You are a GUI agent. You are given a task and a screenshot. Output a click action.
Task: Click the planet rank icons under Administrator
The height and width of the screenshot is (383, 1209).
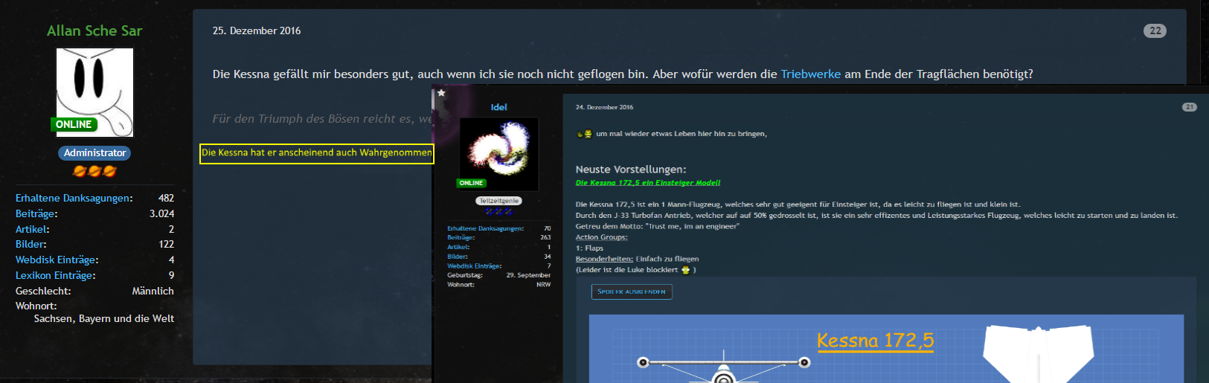tap(94, 171)
